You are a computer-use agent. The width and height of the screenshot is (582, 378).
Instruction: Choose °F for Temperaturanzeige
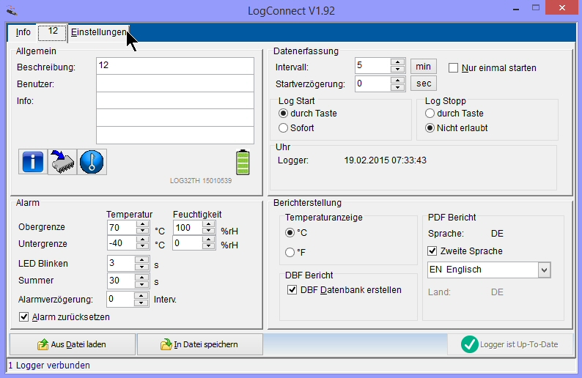pos(290,253)
